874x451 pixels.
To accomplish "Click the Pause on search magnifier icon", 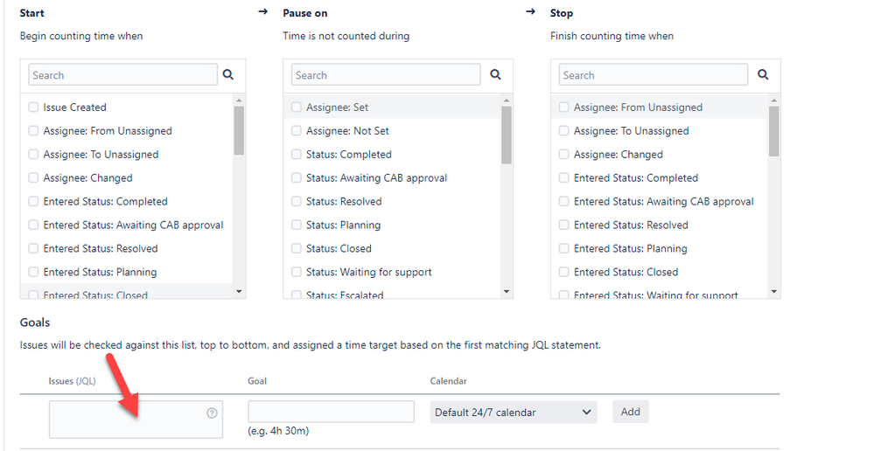I will pos(496,75).
